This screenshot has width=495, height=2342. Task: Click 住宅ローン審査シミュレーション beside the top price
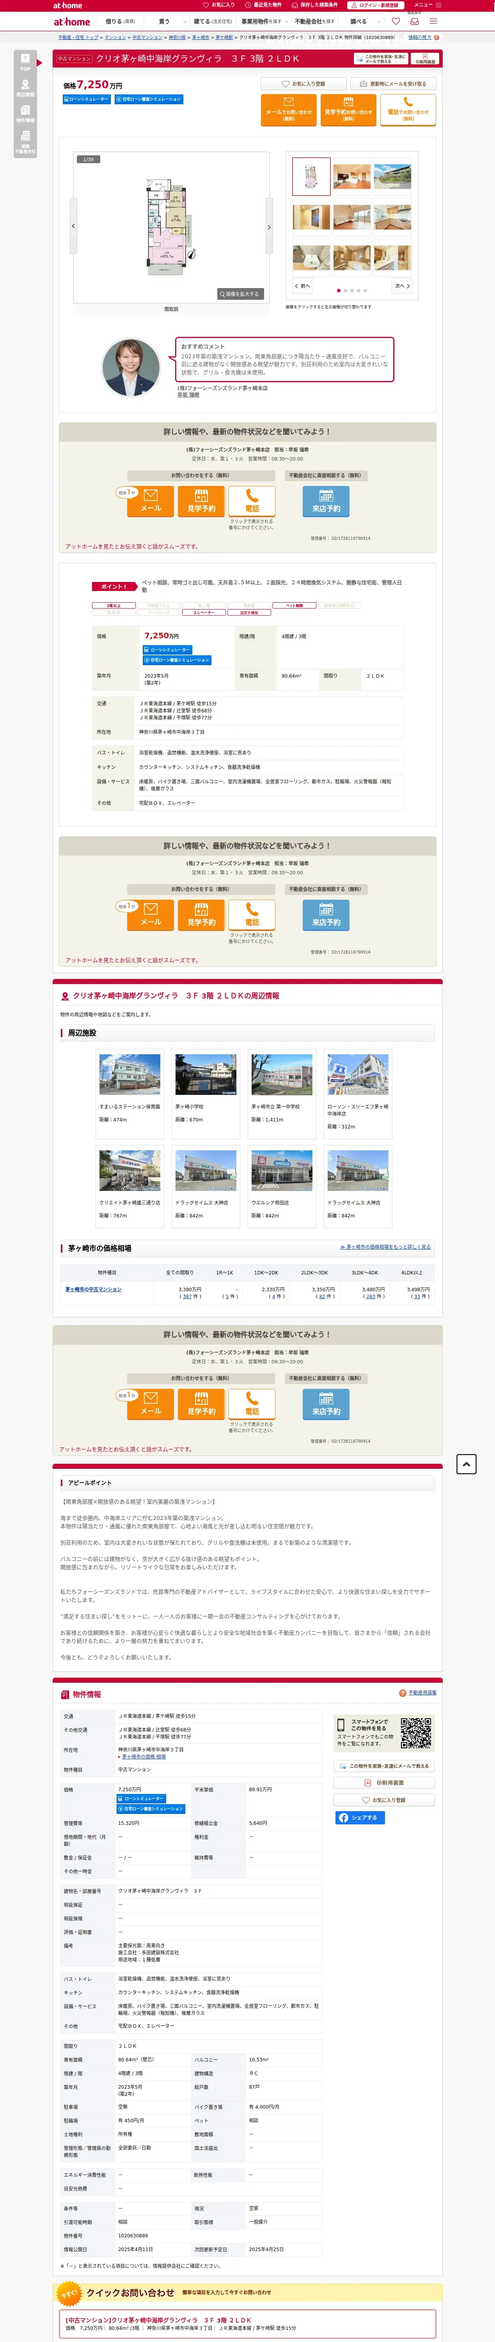tap(148, 99)
